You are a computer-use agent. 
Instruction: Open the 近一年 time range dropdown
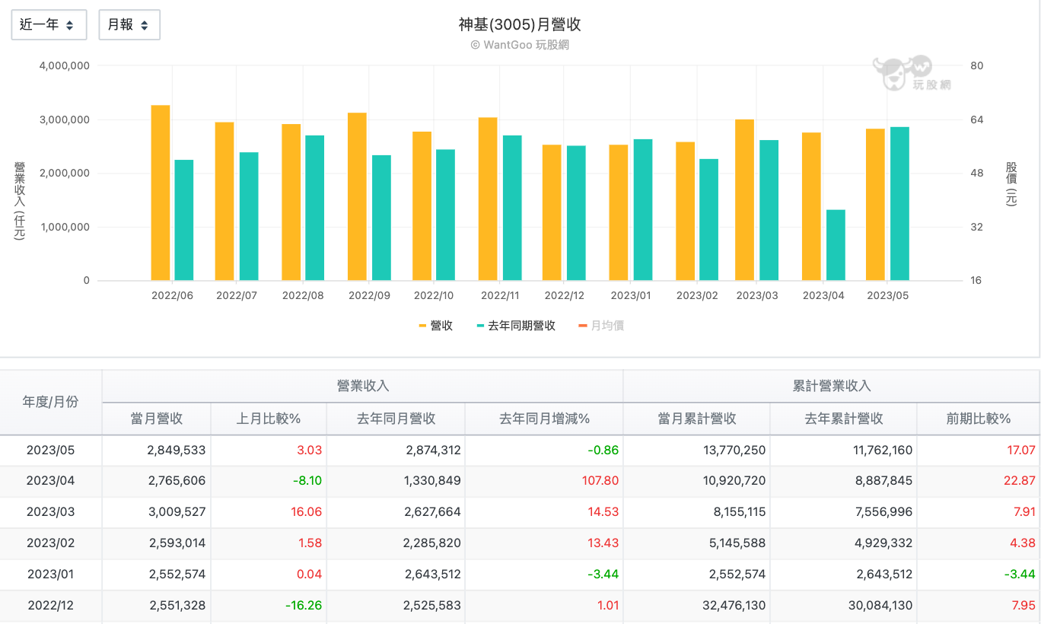(x=49, y=24)
